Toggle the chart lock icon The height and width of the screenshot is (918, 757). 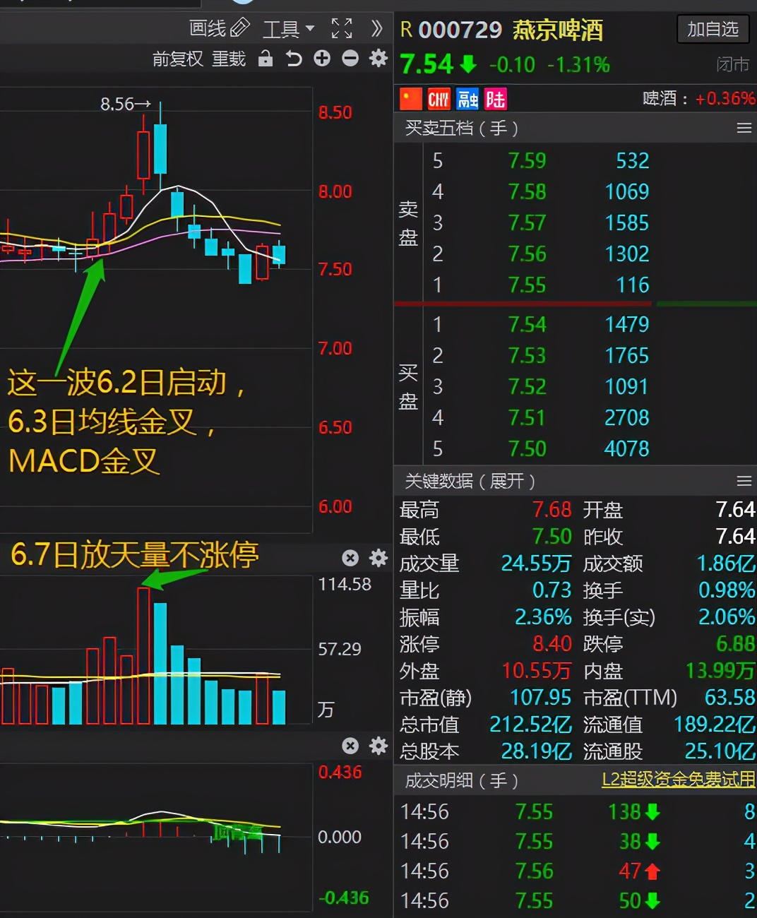(266, 59)
